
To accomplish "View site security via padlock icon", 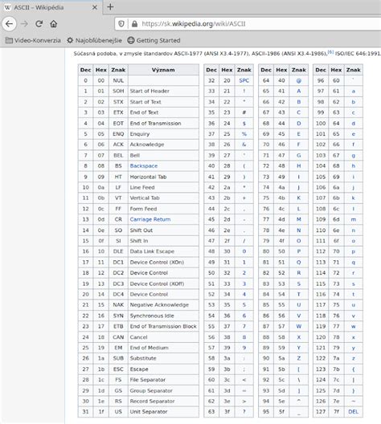I will (x=134, y=24).
